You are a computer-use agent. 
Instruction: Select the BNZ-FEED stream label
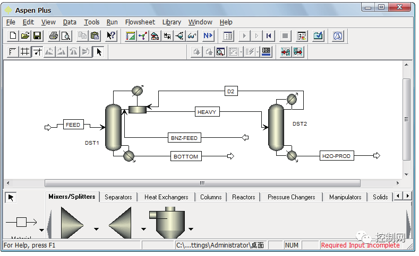183,138
